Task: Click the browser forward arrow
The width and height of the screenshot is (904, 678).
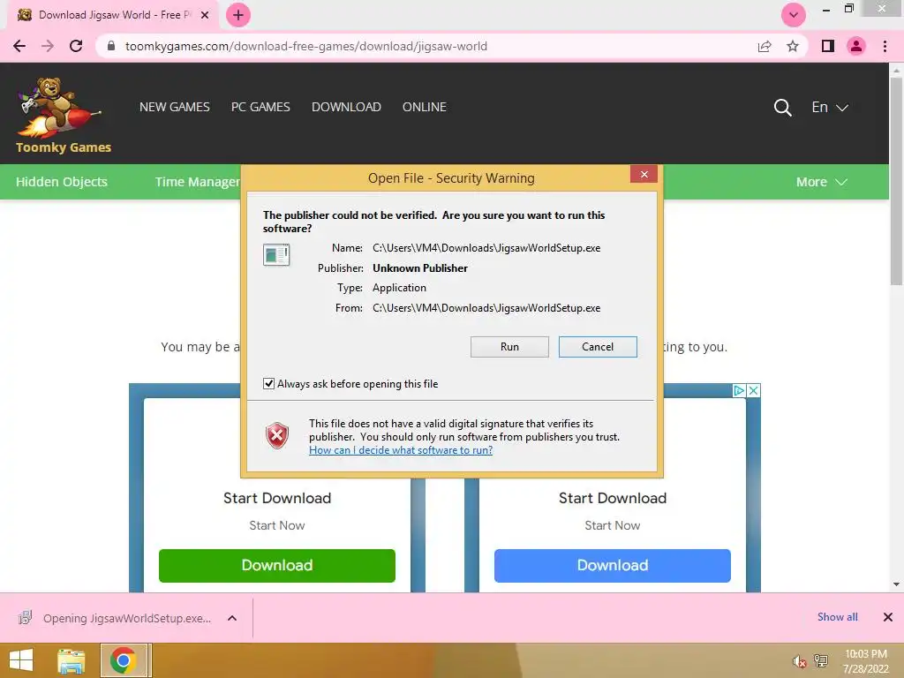Action: [x=48, y=46]
